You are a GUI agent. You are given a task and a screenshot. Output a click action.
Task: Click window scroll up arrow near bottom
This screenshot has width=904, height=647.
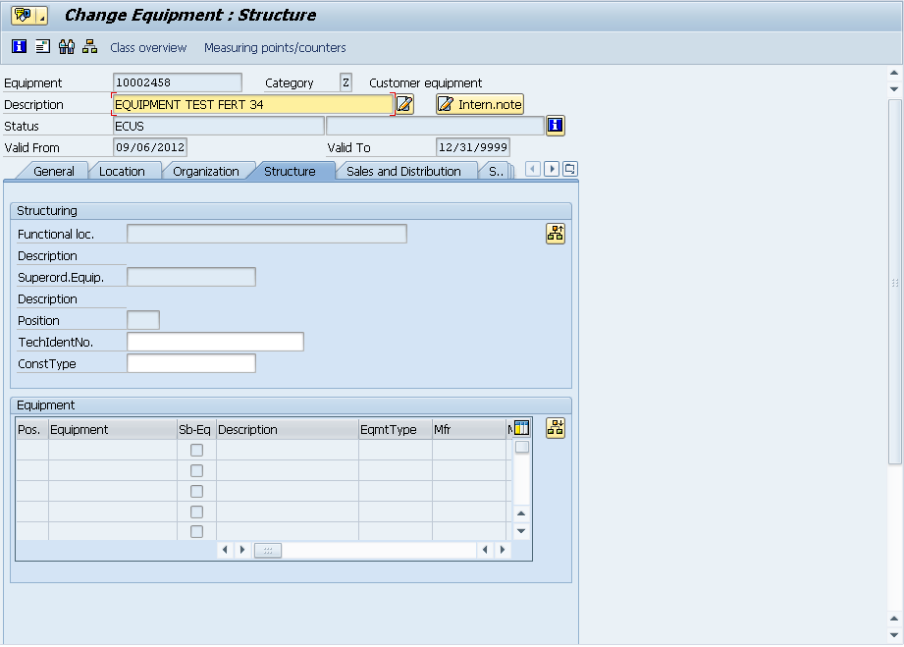894,619
